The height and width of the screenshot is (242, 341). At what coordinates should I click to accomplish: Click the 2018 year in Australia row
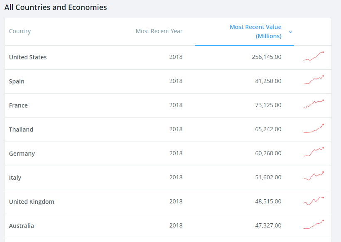pyautogui.click(x=176, y=226)
